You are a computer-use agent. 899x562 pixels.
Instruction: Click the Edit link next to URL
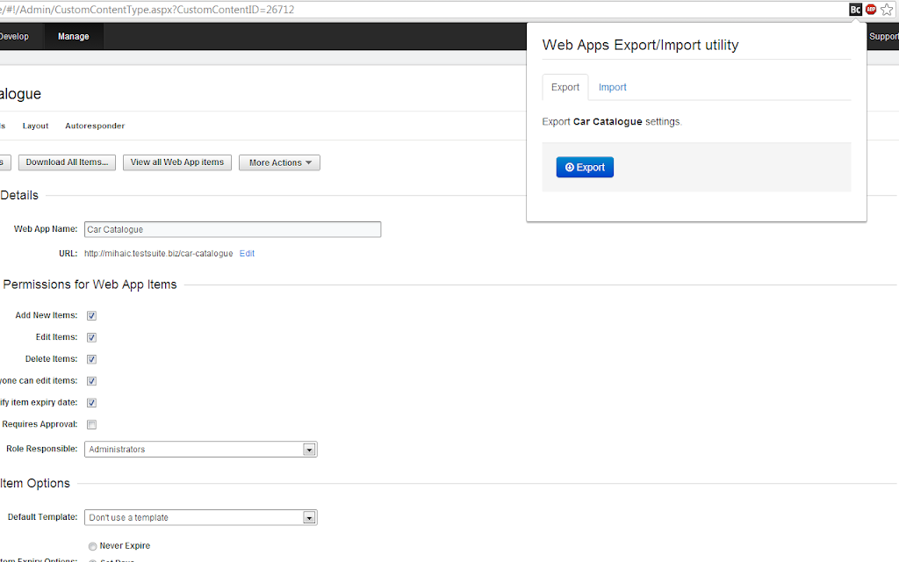pyautogui.click(x=247, y=254)
